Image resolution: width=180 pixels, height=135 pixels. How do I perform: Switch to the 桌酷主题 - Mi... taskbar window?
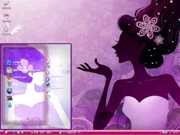71,132
